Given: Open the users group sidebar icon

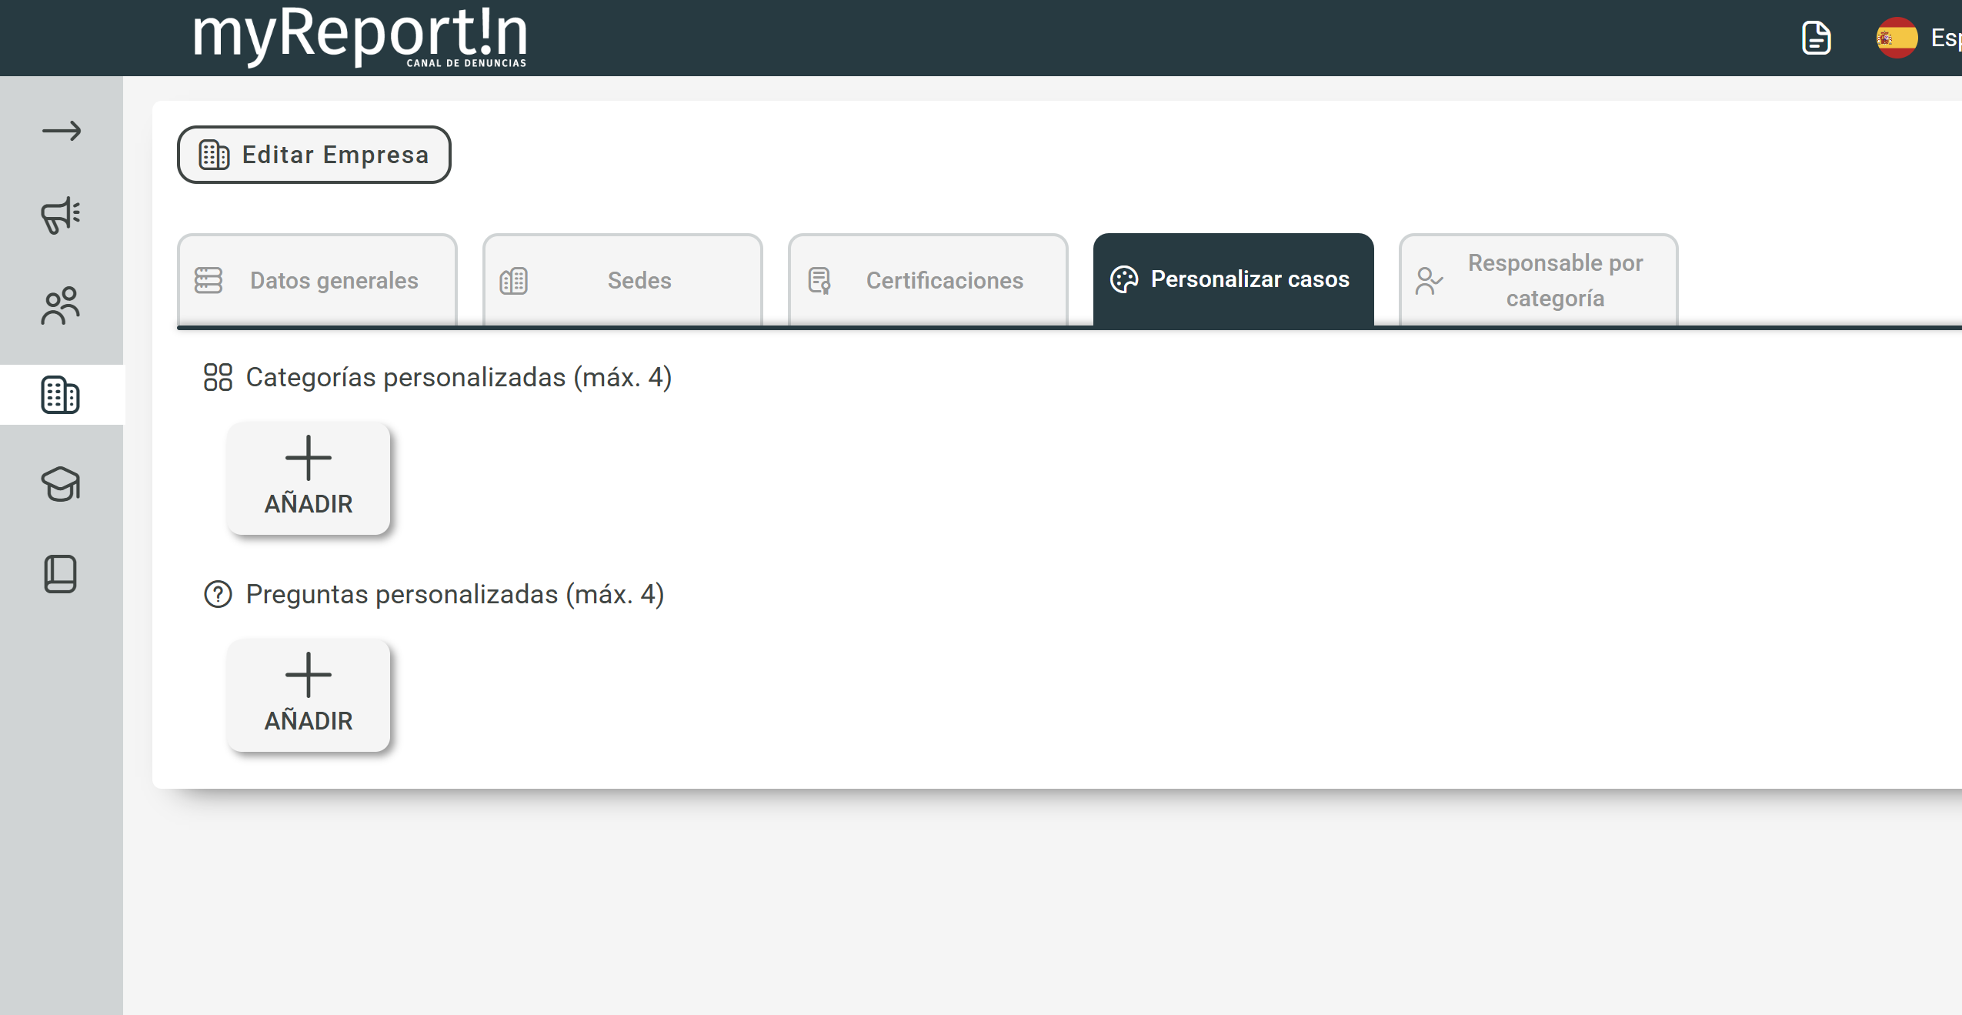Looking at the screenshot, I should point(61,306).
